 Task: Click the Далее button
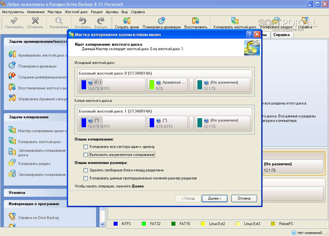coord(214,198)
